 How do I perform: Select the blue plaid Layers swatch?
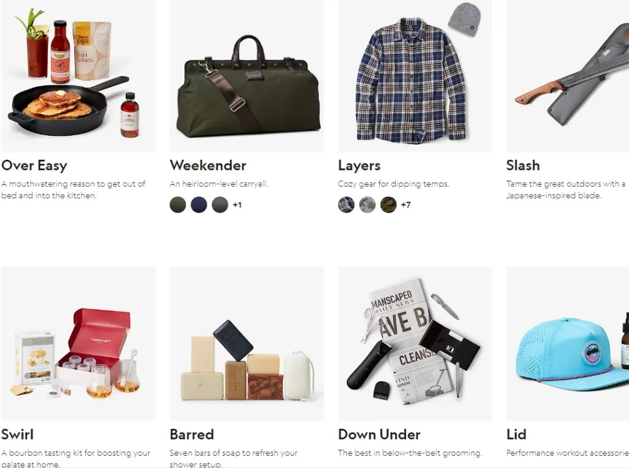pos(346,205)
